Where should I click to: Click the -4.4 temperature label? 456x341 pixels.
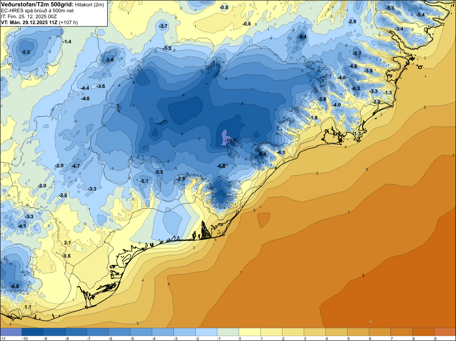(85, 88)
